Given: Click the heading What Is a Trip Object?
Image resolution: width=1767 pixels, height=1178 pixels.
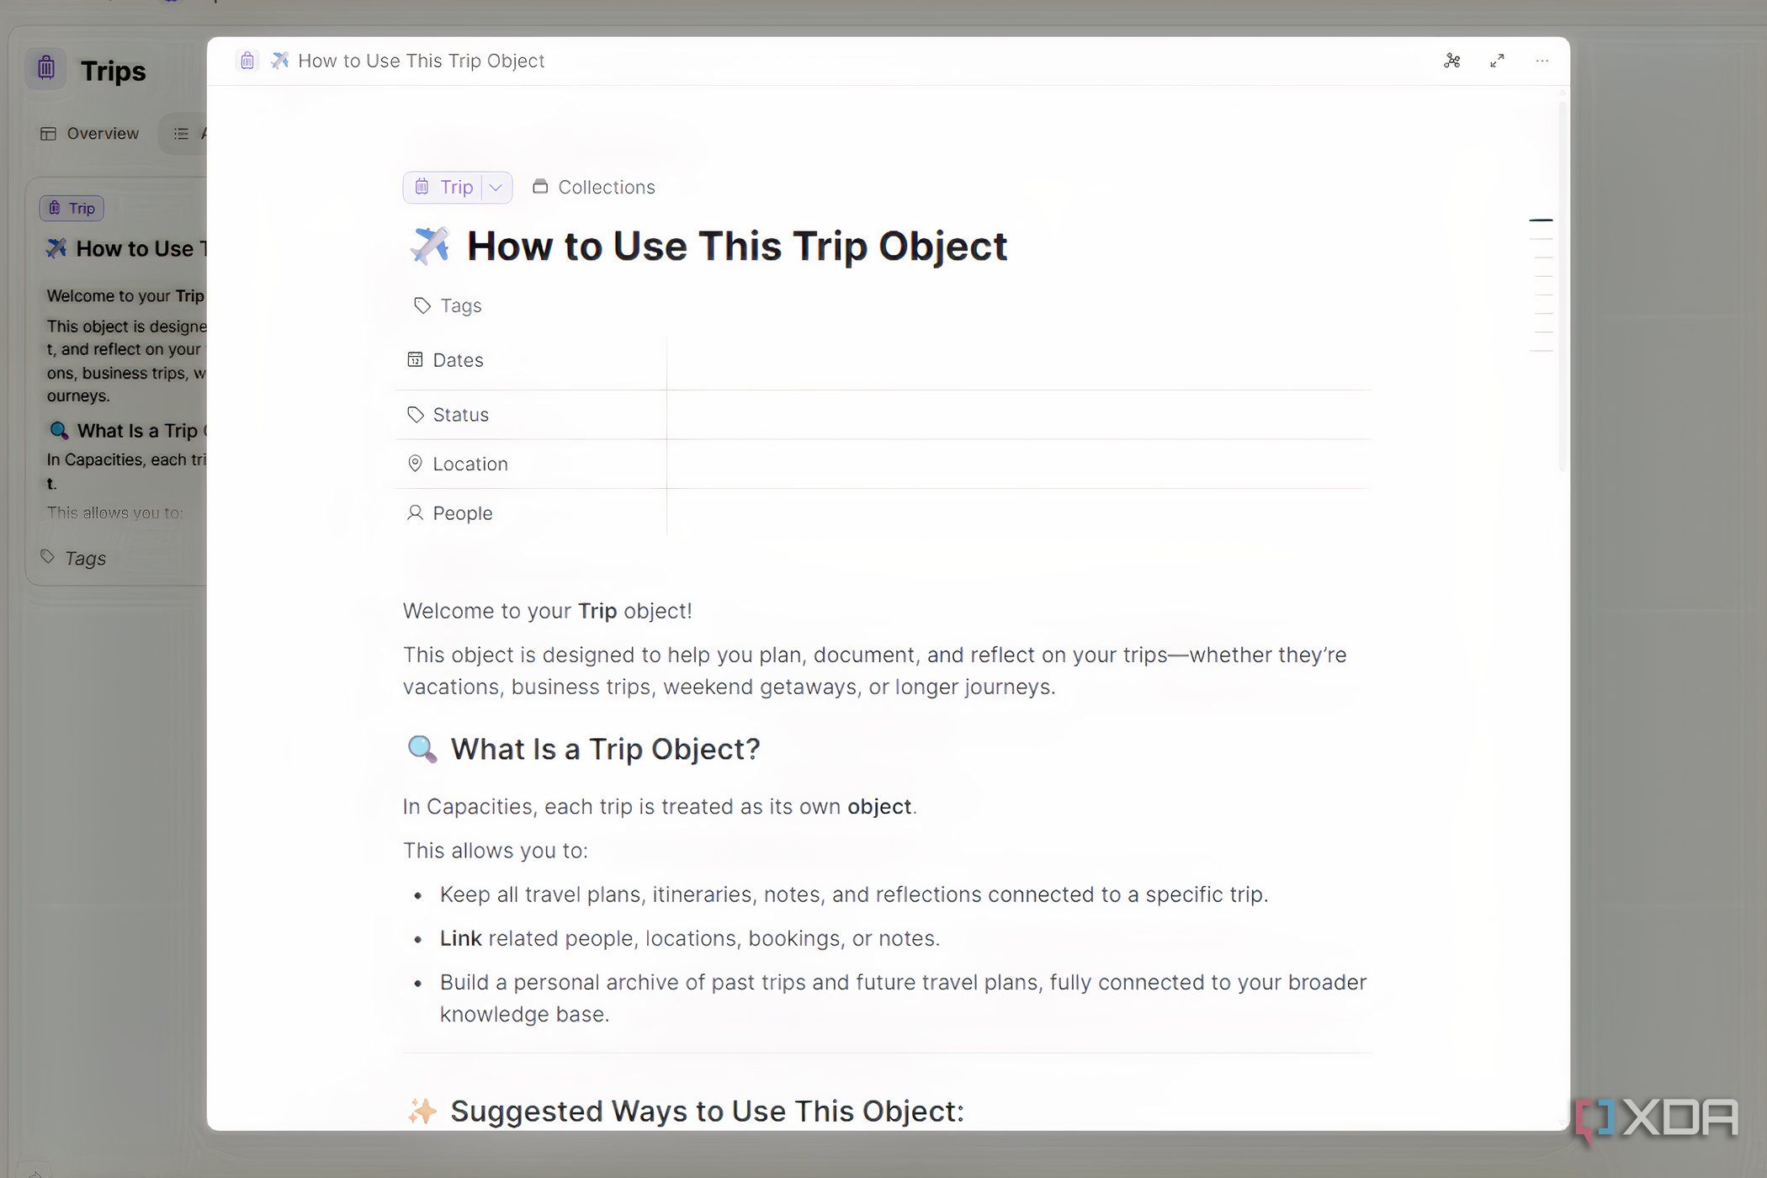Looking at the screenshot, I should click(x=605, y=749).
